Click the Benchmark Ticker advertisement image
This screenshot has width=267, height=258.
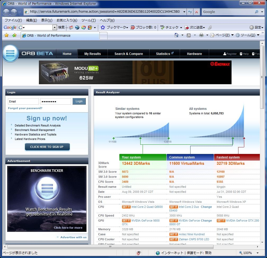(x=47, y=199)
